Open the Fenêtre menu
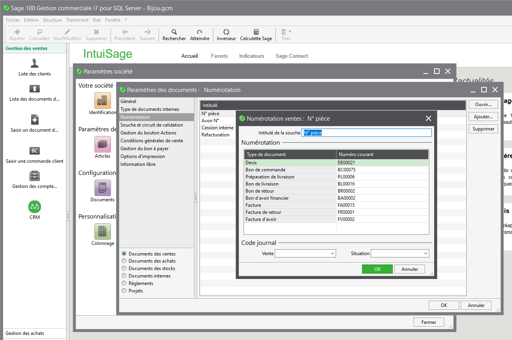 pyautogui.click(x=113, y=20)
